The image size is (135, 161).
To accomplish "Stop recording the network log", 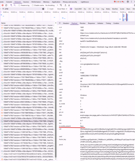I will pos(3,5).
